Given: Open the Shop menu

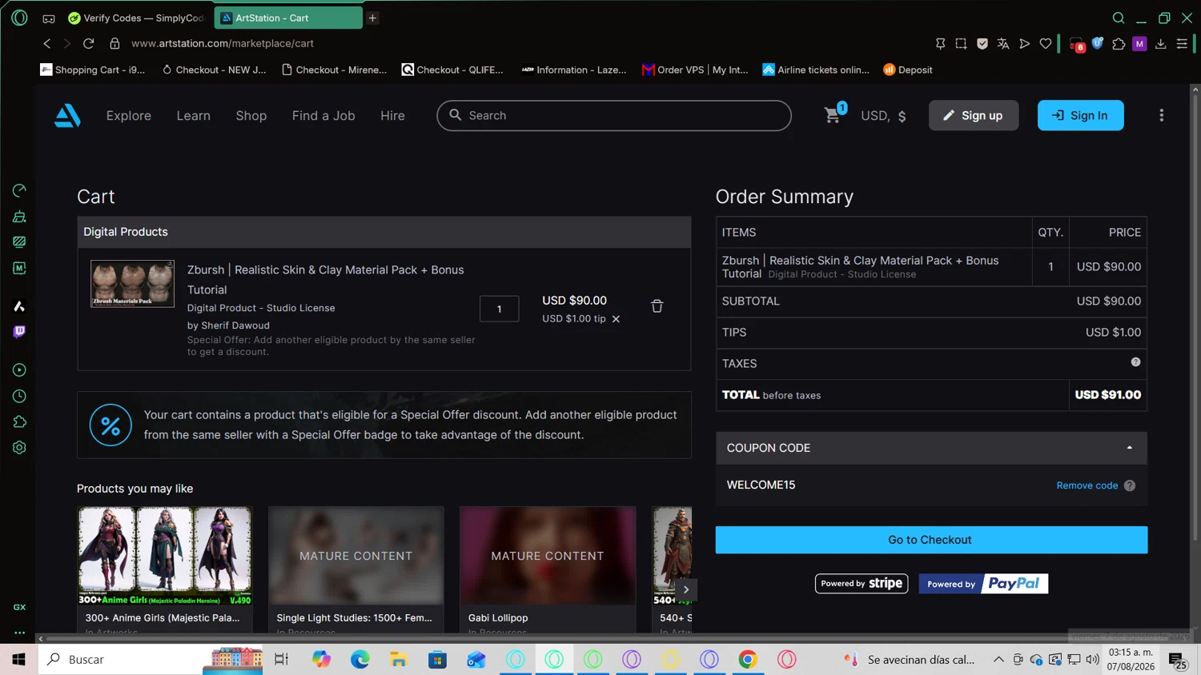Looking at the screenshot, I should point(251,116).
